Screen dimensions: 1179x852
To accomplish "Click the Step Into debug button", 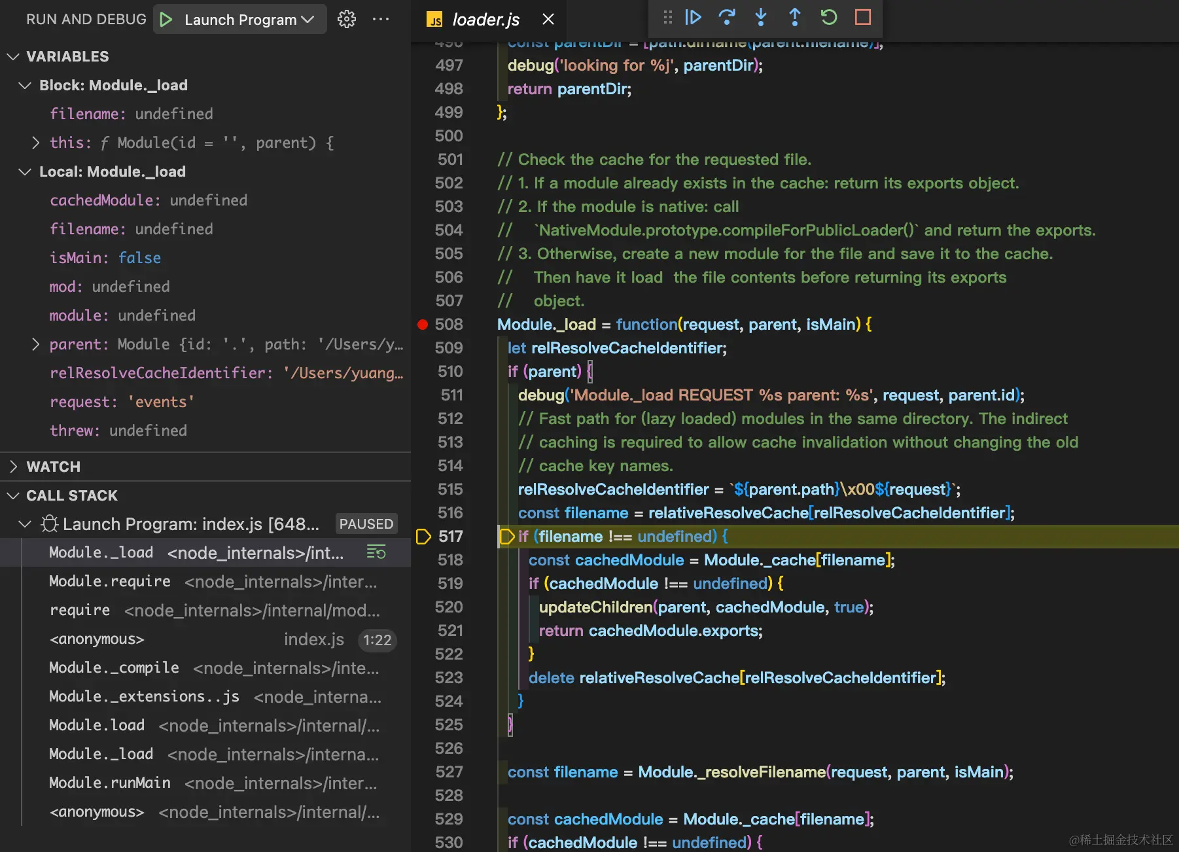I will coord(761,18).
